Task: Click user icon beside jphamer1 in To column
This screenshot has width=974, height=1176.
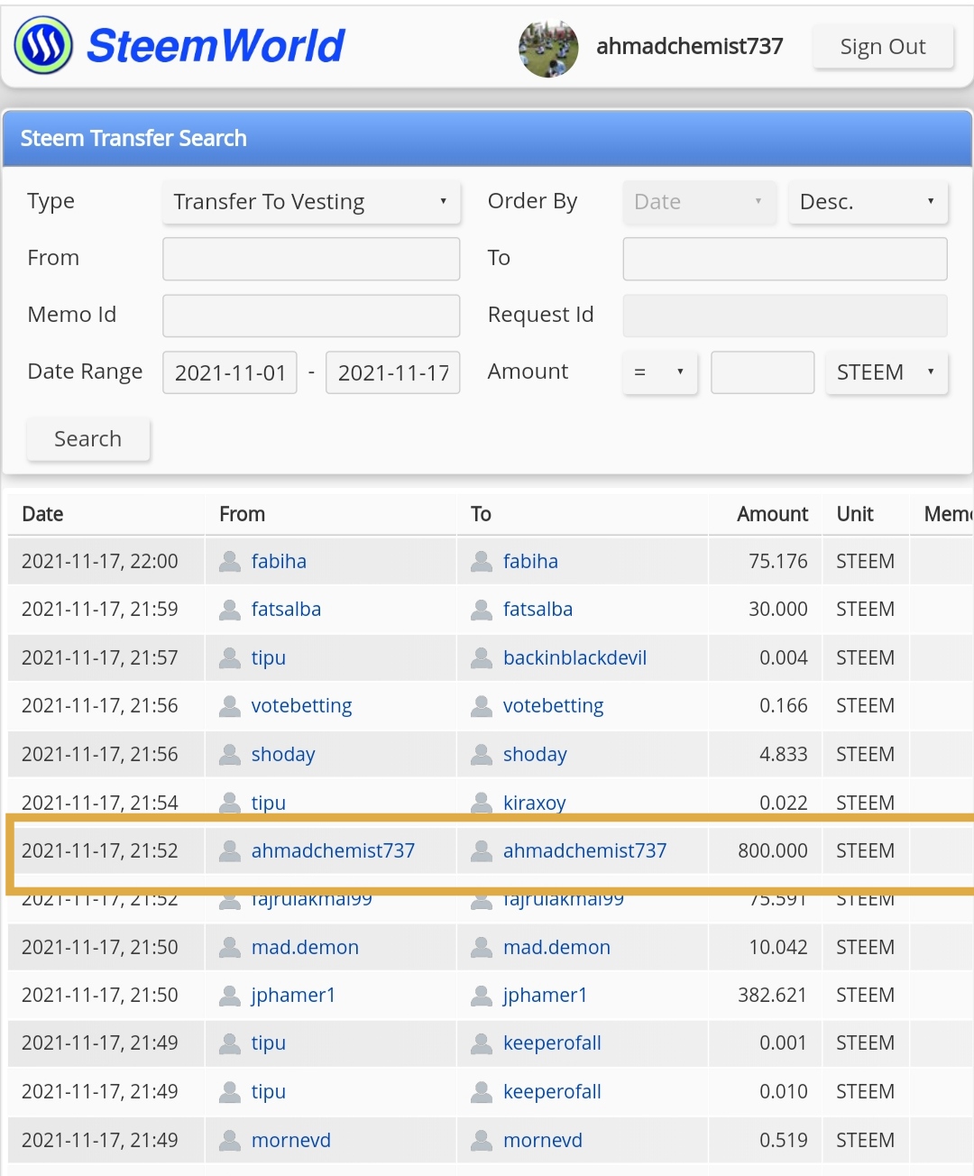Action: [x=482, y=995]
